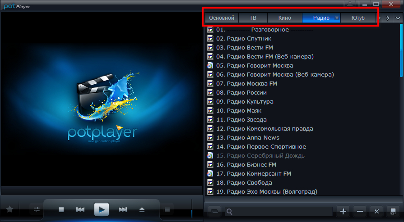This screenshot has height=222, width=404.
Task: Select 05. Радио Говорит Москва
Action: (x=255, y=66)
